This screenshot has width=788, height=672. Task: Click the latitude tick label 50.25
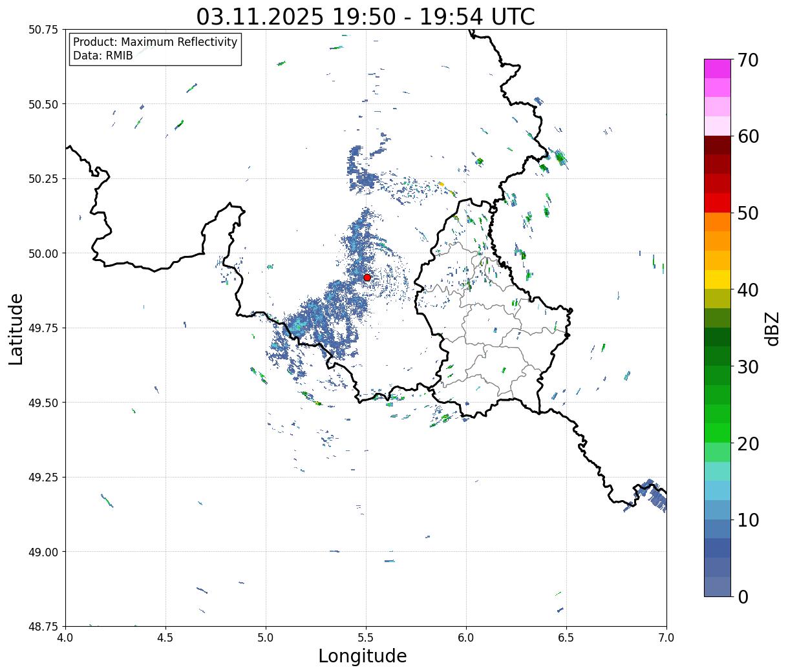point(43,179)
